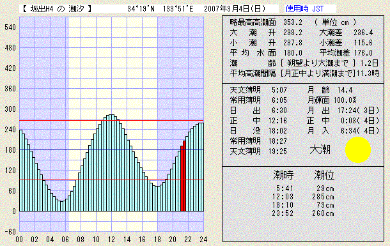
Task: Click the 月入 time 6:34( 4日)
Action: (x=360, y=131)
